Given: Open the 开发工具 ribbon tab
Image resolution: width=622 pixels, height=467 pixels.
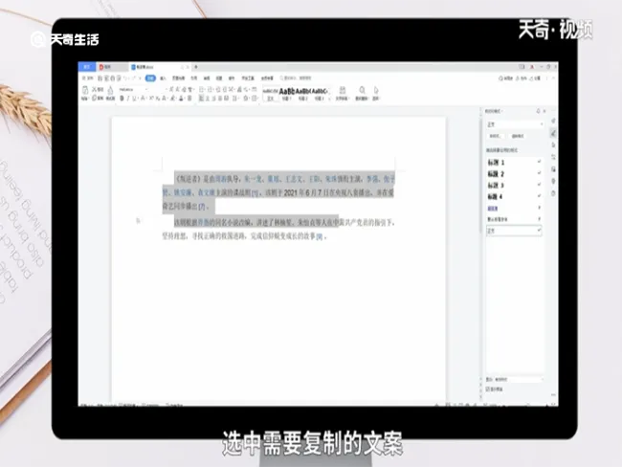Looking at the screenshot, I should pyautogui.click(x=249, y=78).
